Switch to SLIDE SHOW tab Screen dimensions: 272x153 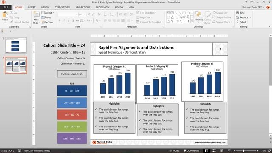pos(102,7)
